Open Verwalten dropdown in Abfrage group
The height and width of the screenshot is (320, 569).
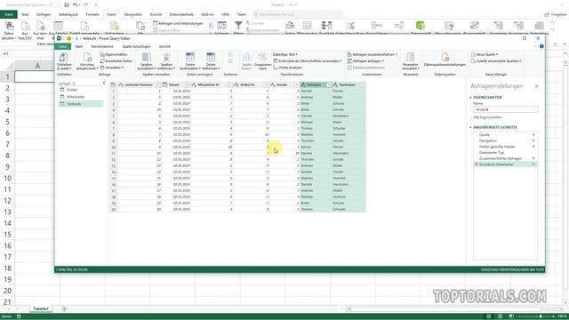112,68
